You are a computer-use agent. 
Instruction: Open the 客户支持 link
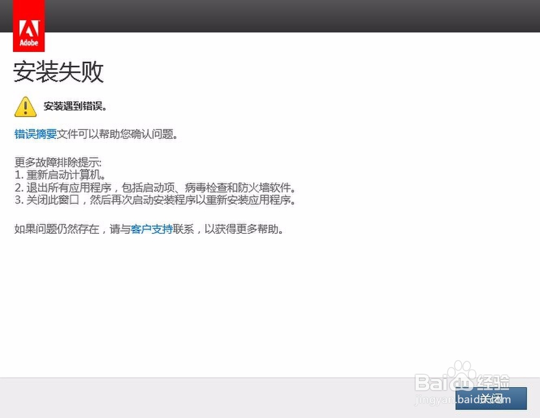click(x=152, y=229)
